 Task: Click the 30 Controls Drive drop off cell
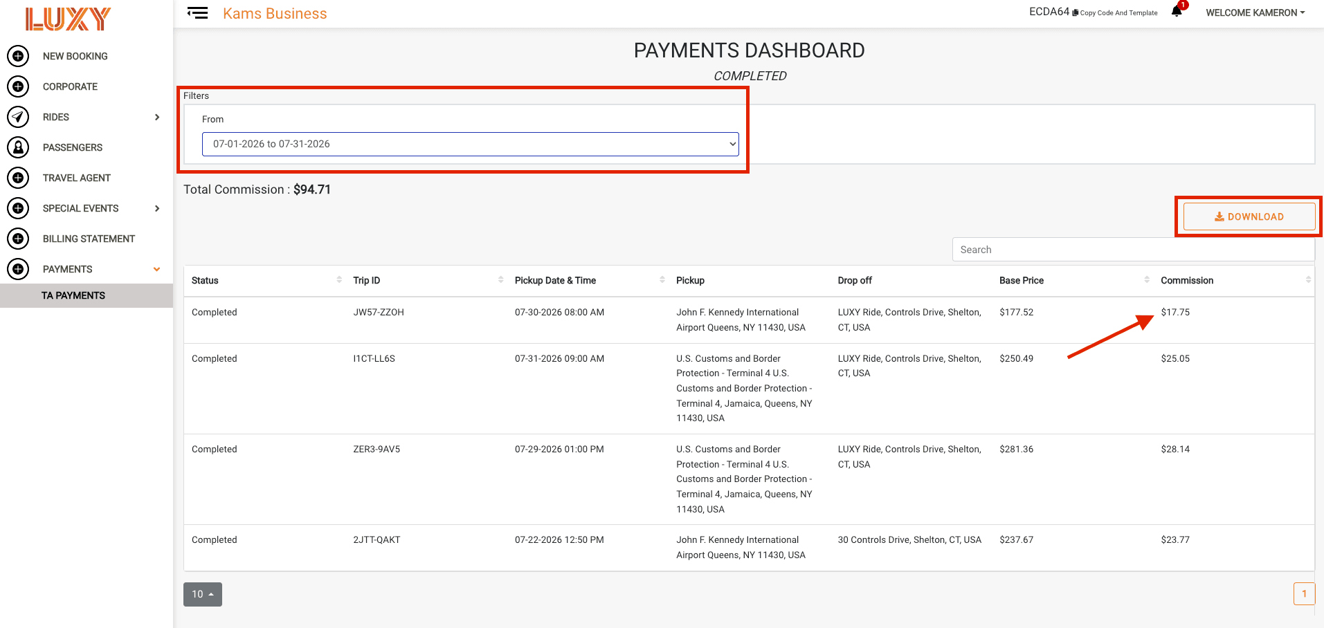[x=909, y=539]
